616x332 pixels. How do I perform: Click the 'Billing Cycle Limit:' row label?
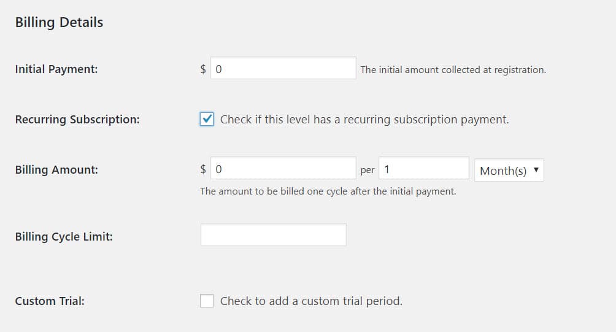(64, 236)
